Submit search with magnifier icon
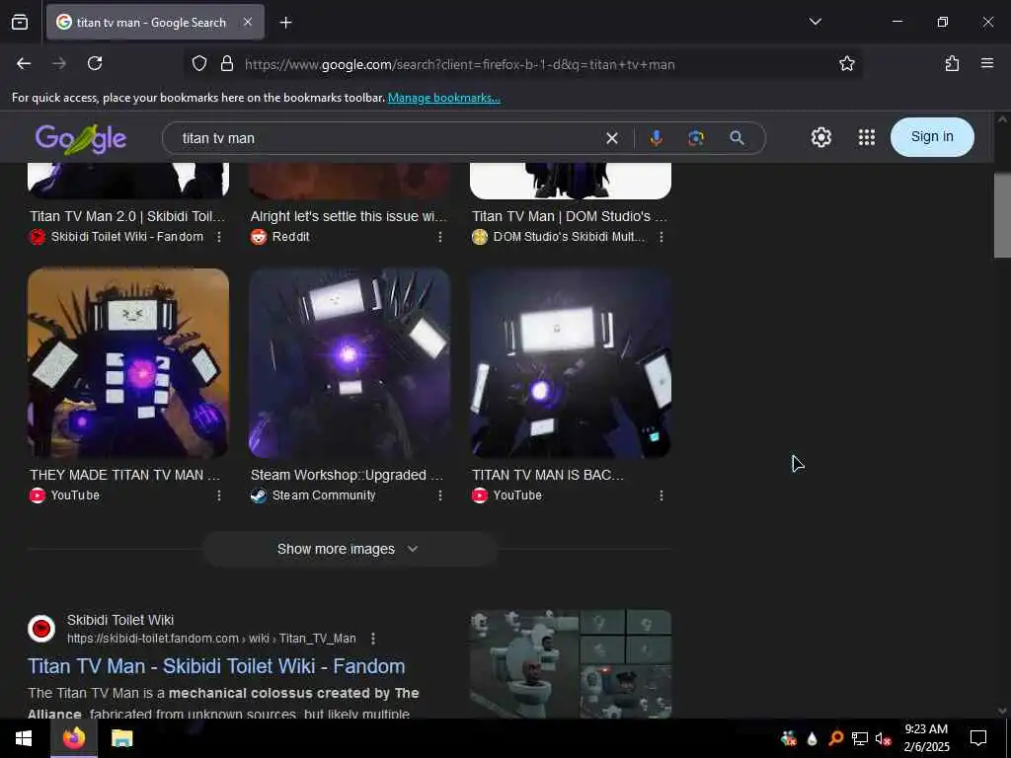 point(737,137)
